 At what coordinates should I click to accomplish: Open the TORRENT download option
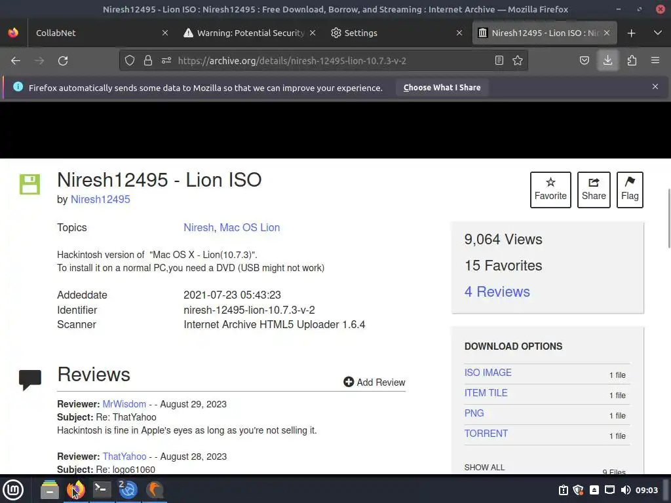click(486, 434)
